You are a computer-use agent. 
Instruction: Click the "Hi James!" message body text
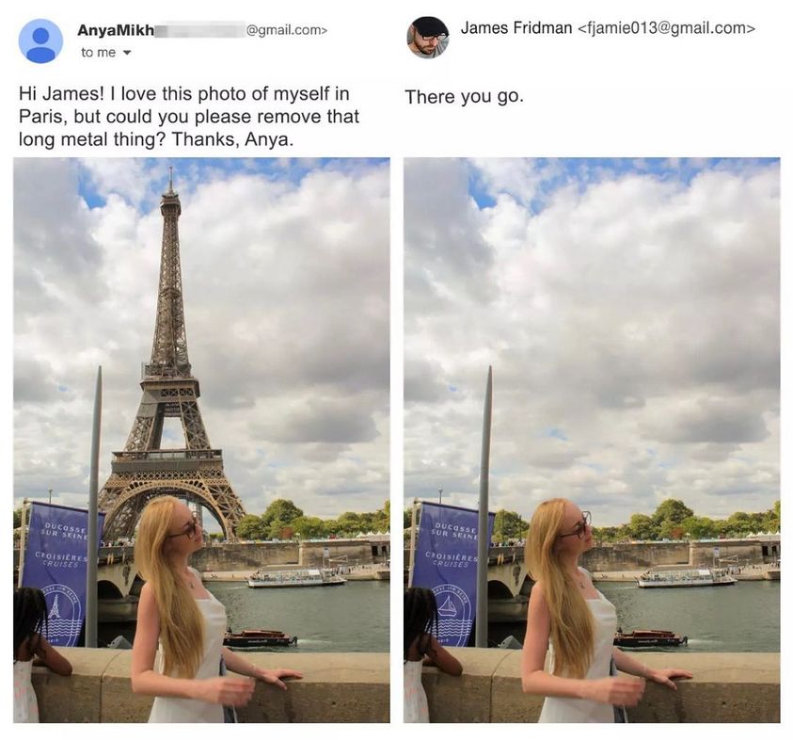click(x=189, y=117)
